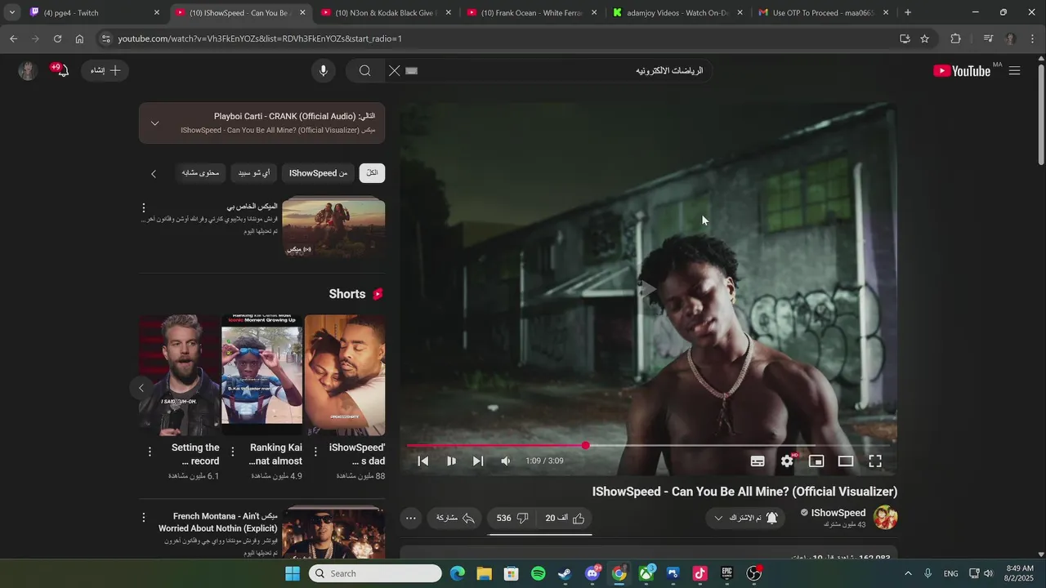
Task: Dislike the video
Action: (x=512, y=519)
